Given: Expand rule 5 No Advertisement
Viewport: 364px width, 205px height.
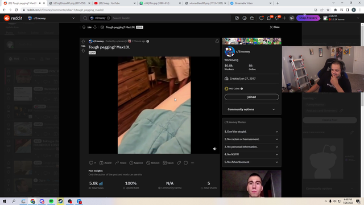Looking at the screenshot, I should pos(251,162).
